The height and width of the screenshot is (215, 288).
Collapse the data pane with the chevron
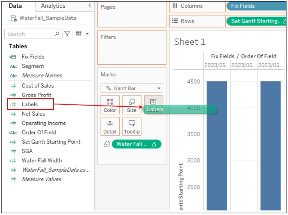click(x=90, y=5)
